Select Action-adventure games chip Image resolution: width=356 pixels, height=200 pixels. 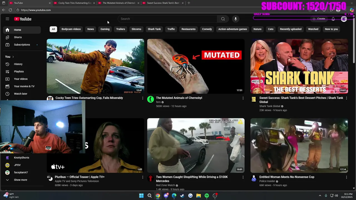233,29
